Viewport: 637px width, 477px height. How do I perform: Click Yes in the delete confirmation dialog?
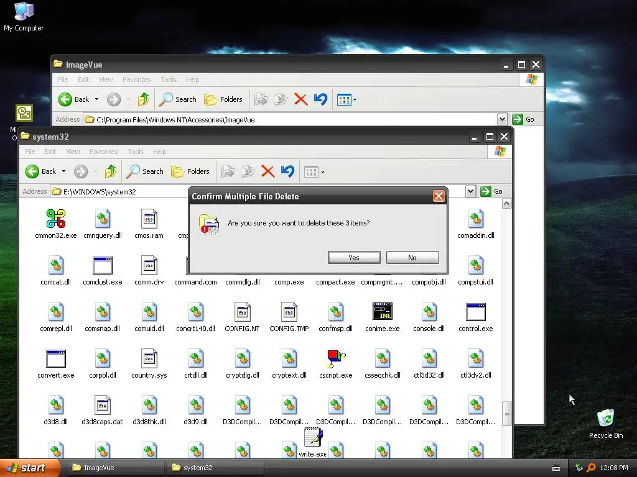point(354,258)
